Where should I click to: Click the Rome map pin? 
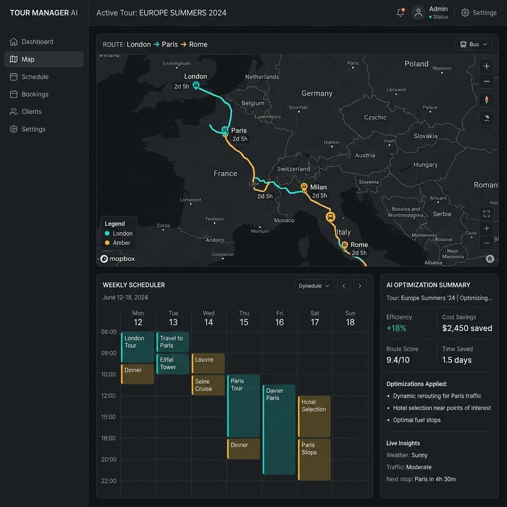(345, 245)
